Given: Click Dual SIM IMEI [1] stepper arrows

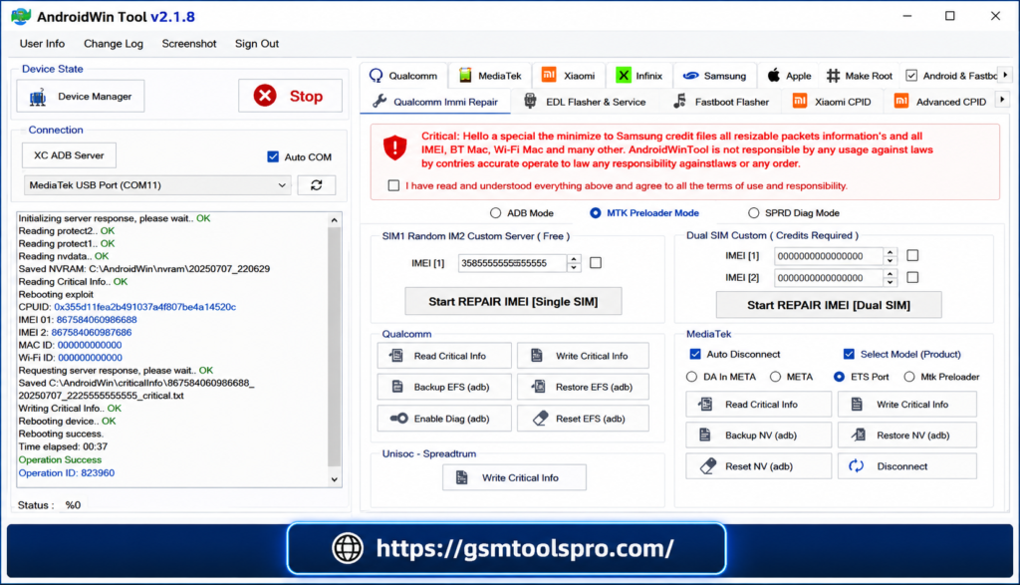Looking at the screenshot, I should point(890,256).
